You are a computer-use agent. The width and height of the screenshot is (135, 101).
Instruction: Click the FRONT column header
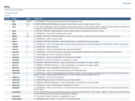click(x=8, y=19)
